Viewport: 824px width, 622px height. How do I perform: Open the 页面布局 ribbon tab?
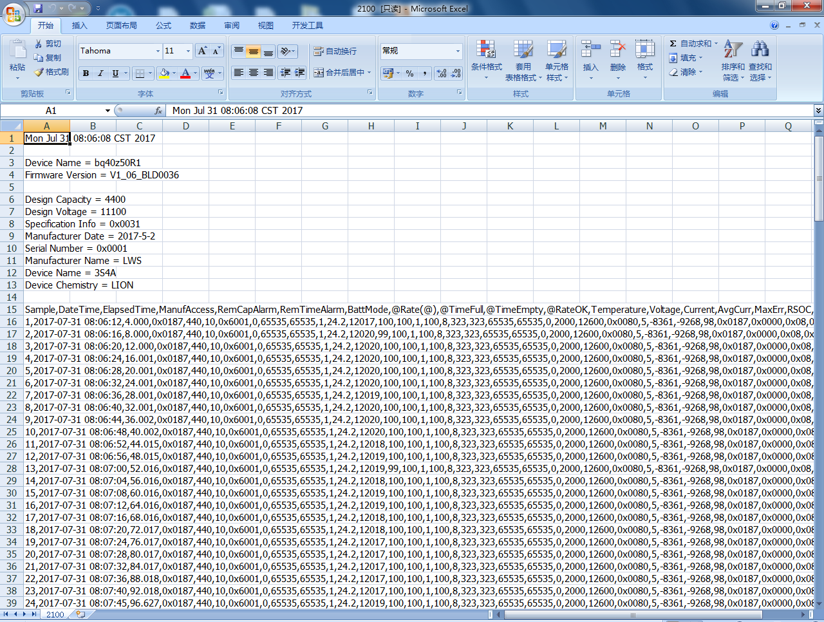(x=121, y=26)
